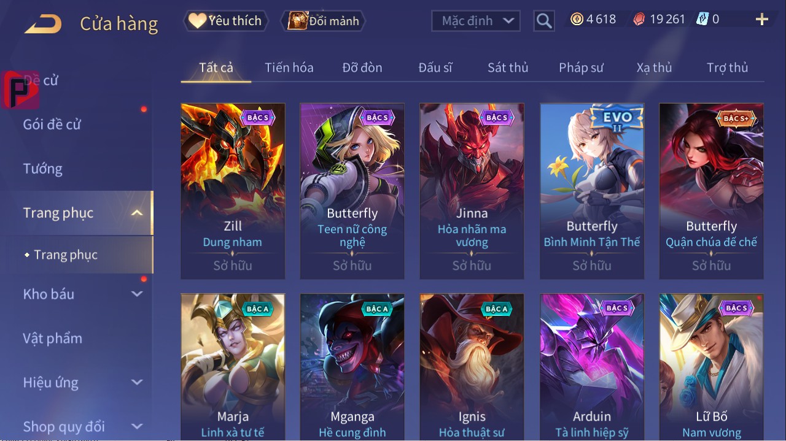Select the Pháp sư tab
Image resolution: width=786 pixels, height=441 pixels.
pos(581,67)
